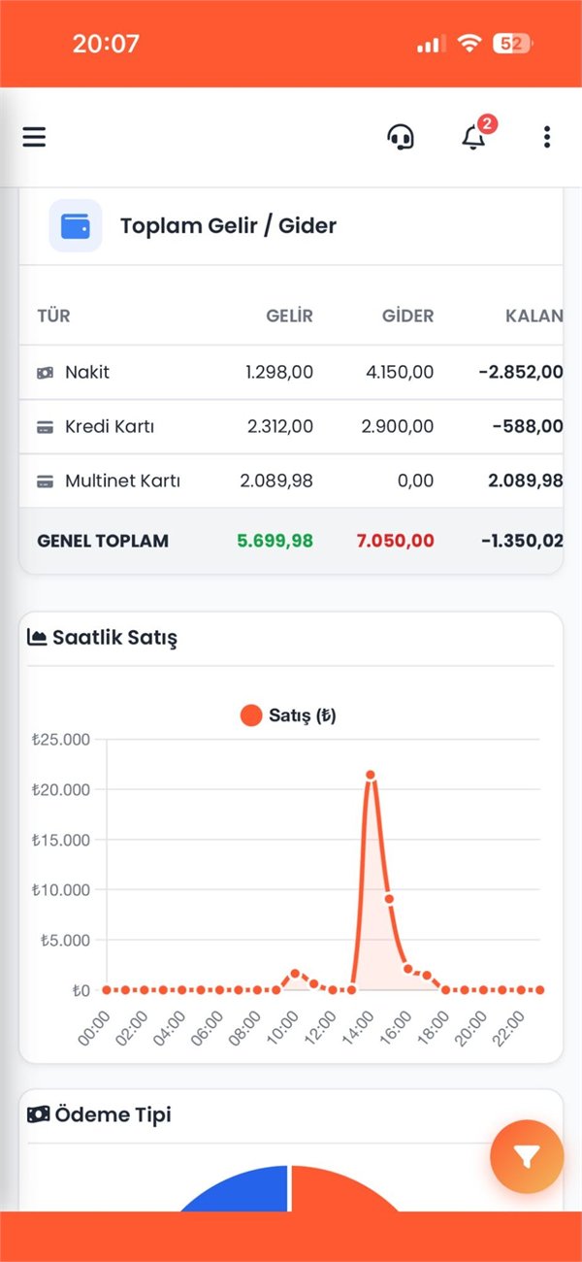
Task: Click the GİDER column header
Action: 407,315
